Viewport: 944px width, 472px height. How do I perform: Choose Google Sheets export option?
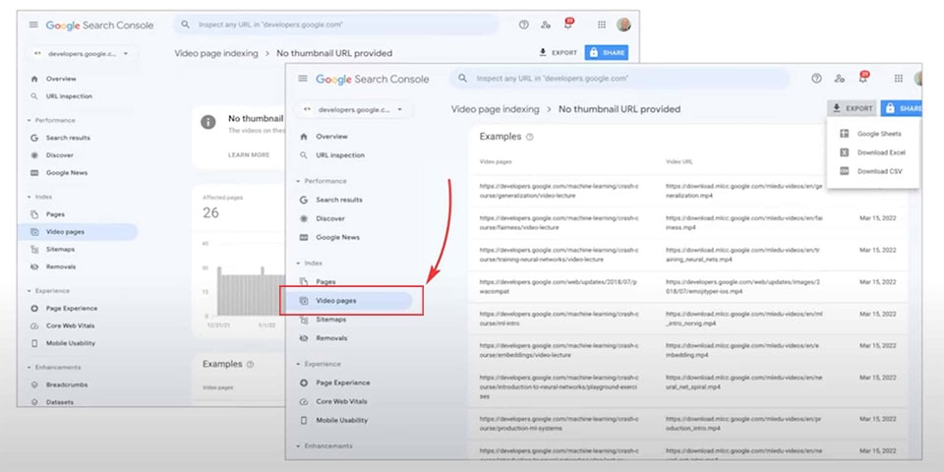point(872,134)
